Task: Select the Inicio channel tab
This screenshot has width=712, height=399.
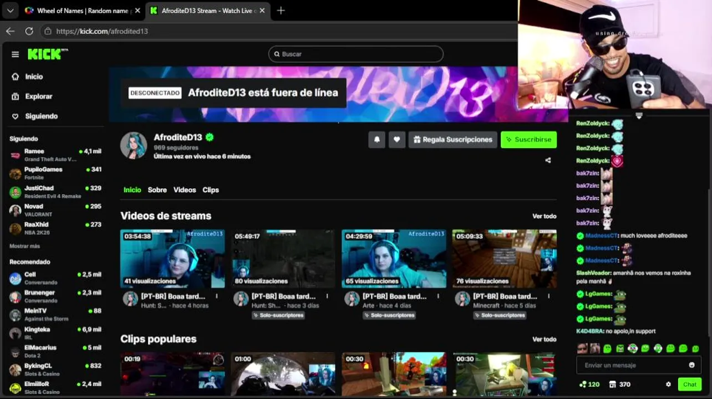Action: coord(132,190)
